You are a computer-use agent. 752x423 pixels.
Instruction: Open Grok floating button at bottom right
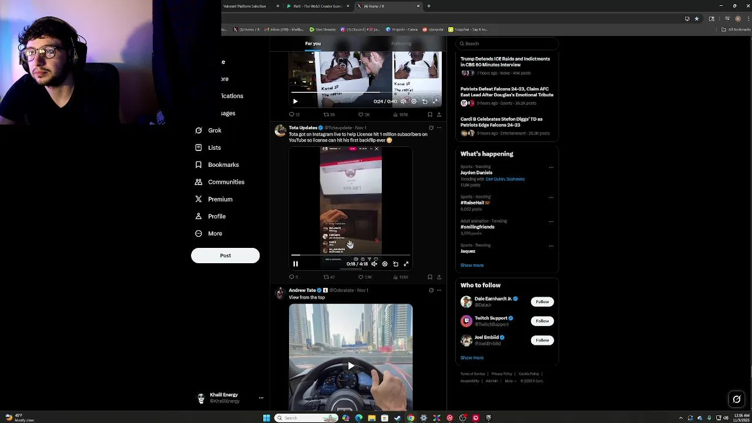coord(737,399)
